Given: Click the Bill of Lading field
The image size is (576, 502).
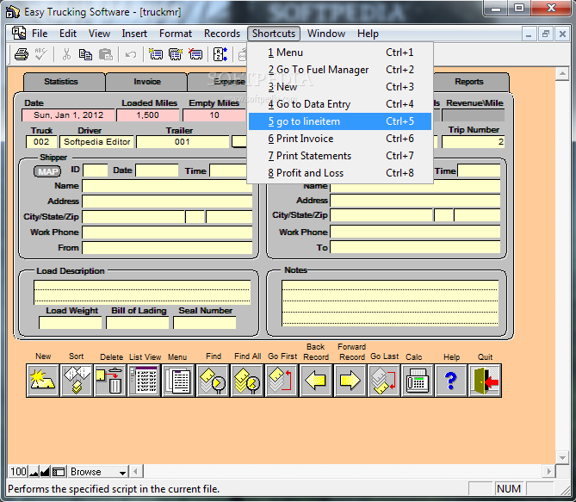Looking at the screenshot, I should point(138,322).
